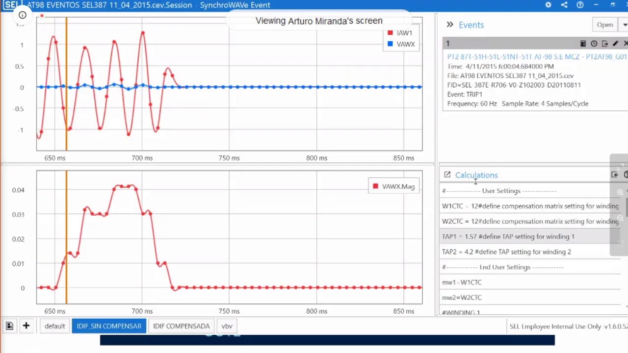Edit event 1 with the pencil icon
The image size is (628, 353).
[x=615, y=44]
